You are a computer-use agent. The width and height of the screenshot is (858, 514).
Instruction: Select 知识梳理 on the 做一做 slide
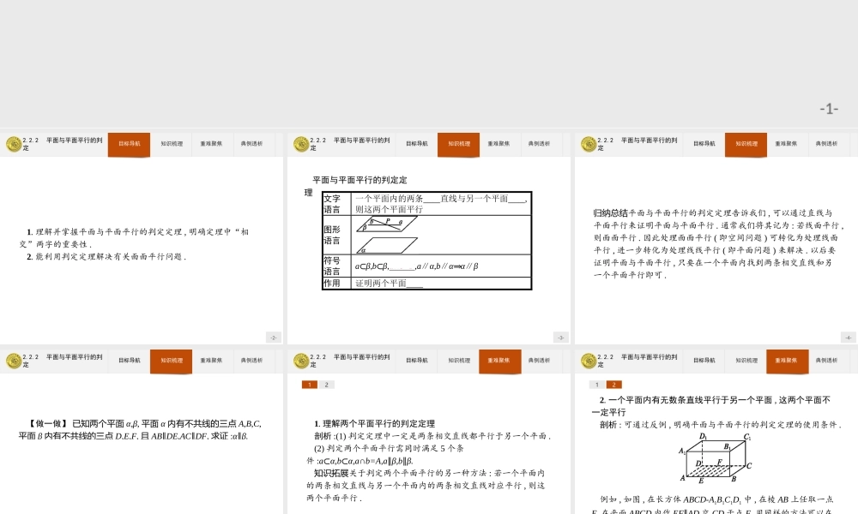click(171, 361)
